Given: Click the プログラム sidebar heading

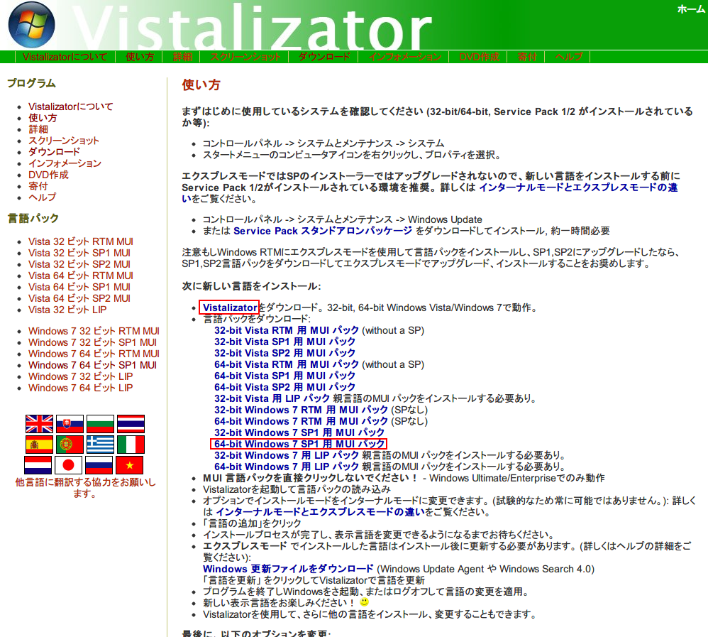Looking at the screenshot, I should pos(32,83).
